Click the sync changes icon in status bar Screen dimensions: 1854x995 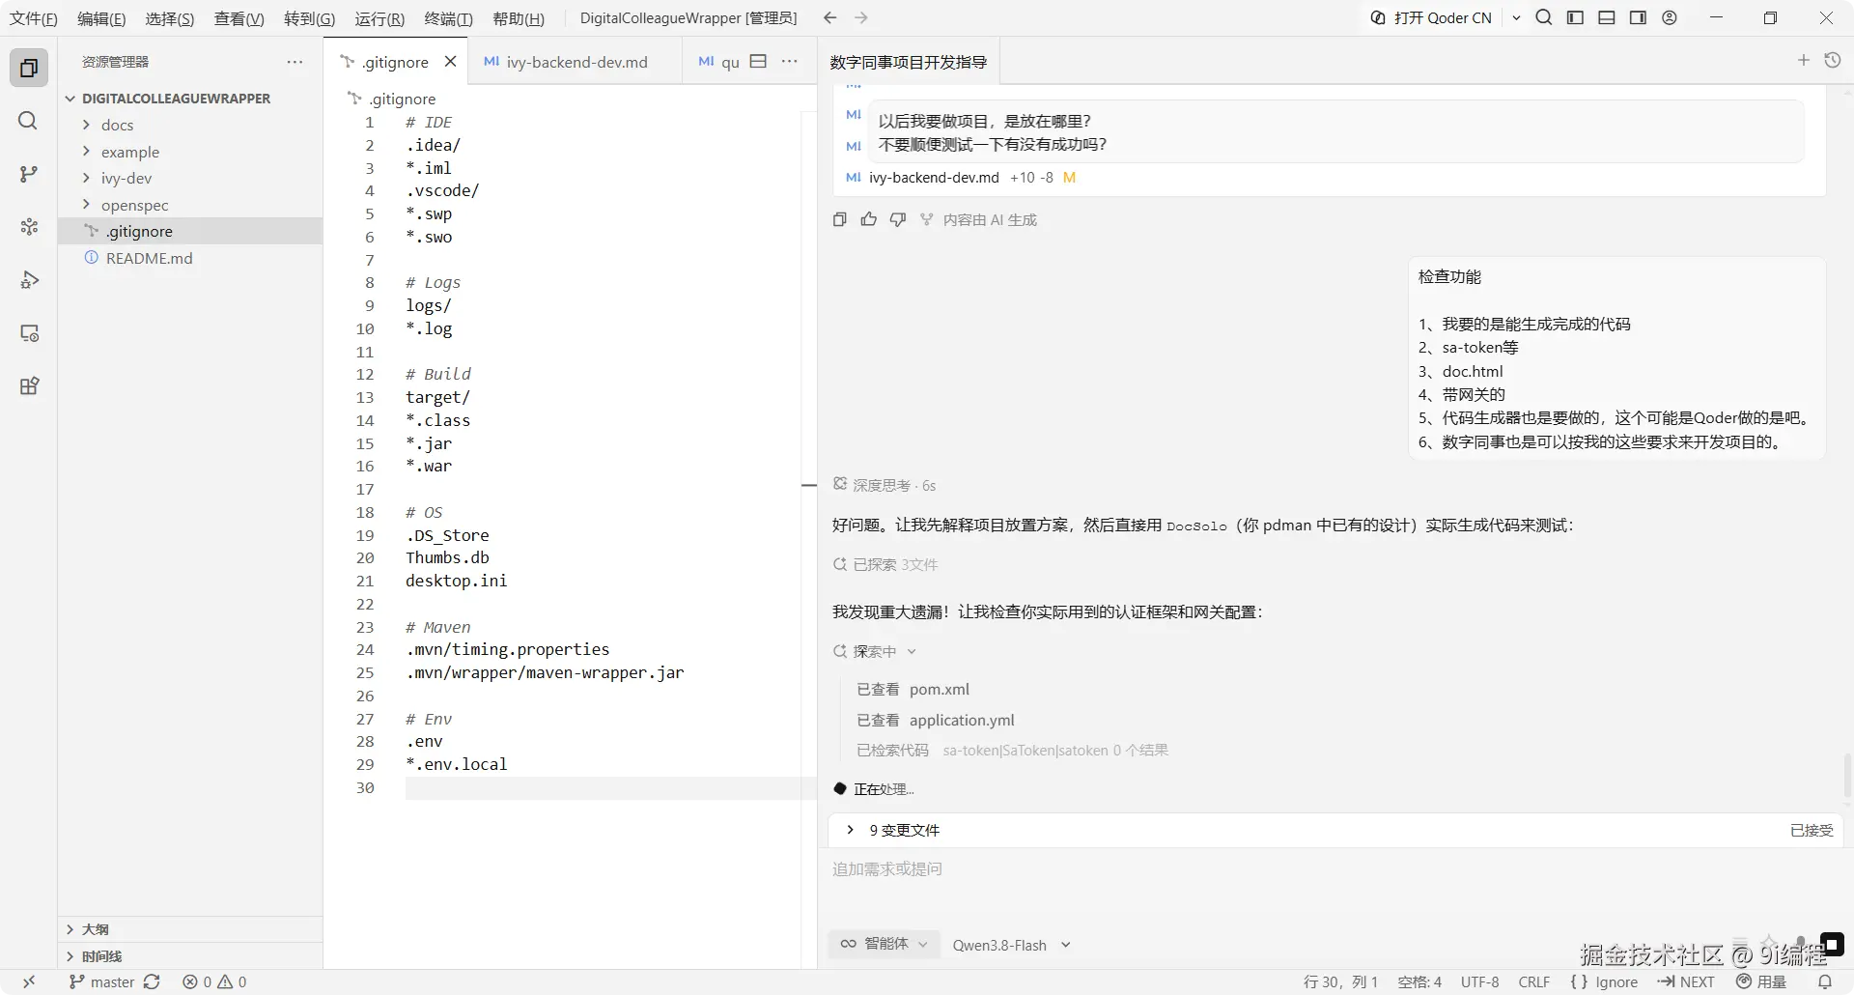pos(152,981)
